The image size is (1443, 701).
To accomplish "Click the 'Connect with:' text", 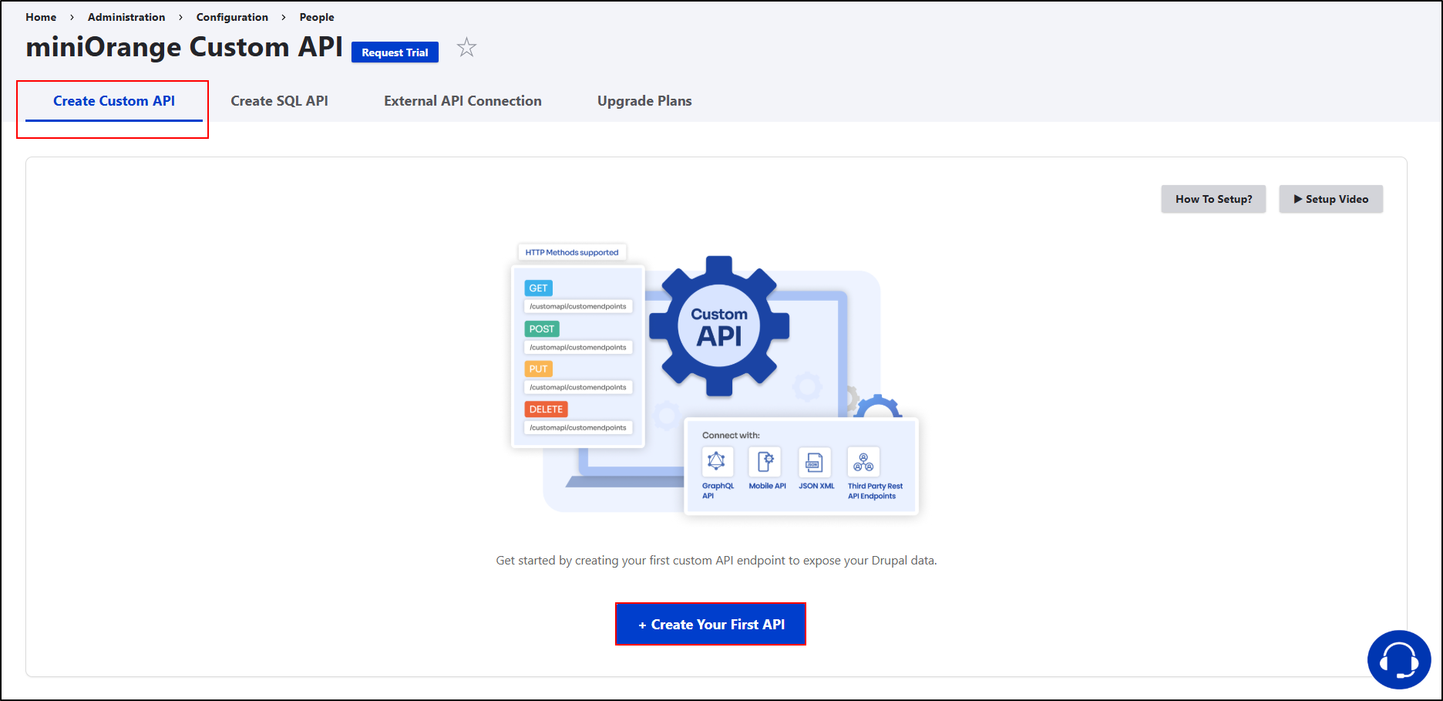I will pos(731,435).
